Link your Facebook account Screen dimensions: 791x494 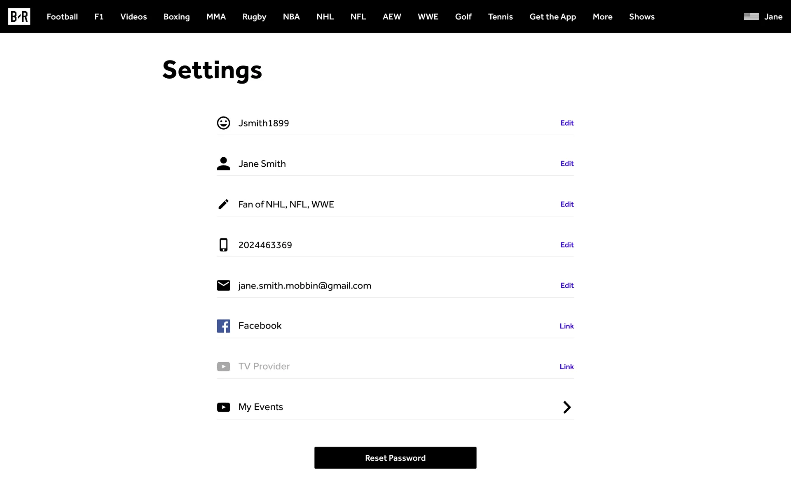click(x=566, y=326)
